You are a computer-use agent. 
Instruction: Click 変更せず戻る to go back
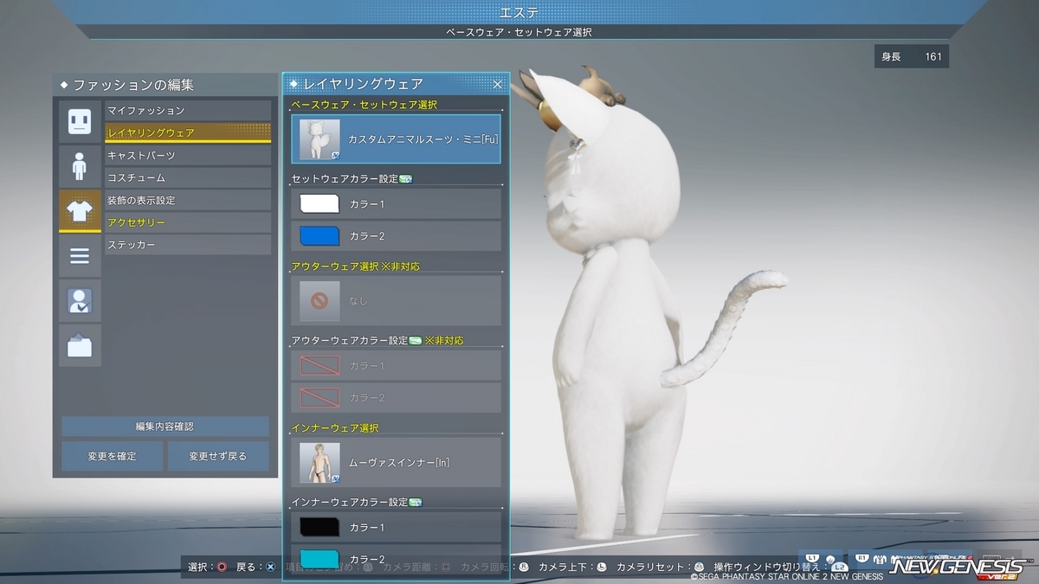pyautogui.click(x=218, y=456)
